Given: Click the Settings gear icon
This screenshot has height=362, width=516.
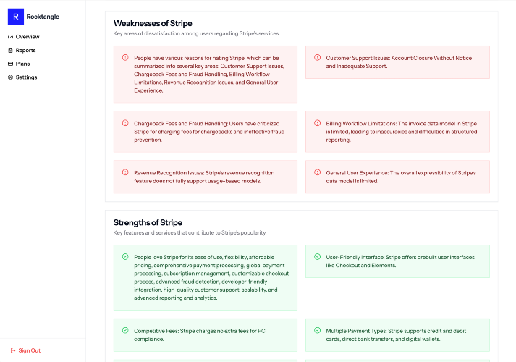Looking at the screenshot, I should coord(11,77).
